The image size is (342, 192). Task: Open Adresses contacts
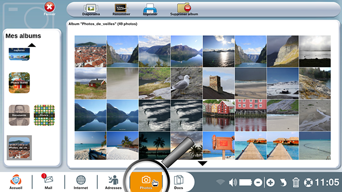pos(113,182)
